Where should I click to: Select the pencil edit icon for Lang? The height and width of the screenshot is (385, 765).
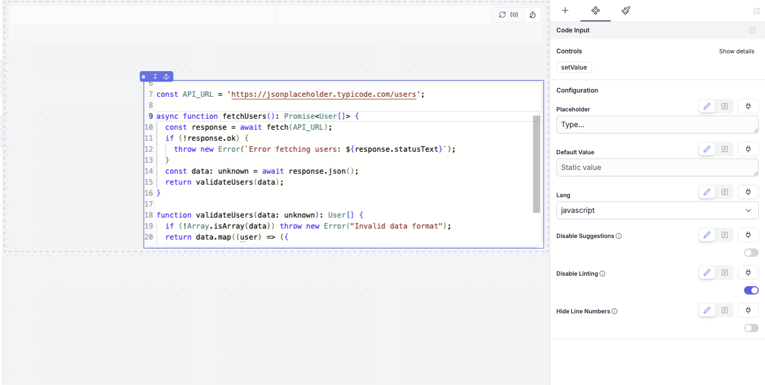pos(706,191)
